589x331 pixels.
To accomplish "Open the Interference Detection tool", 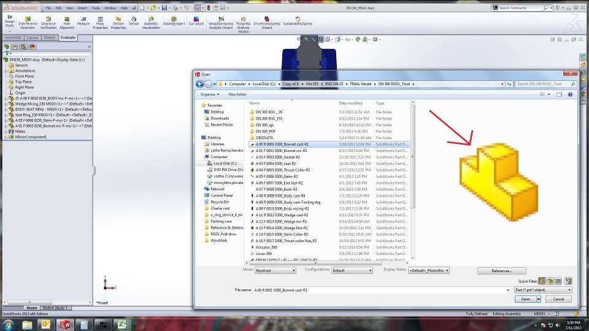I will tap(28, 23).
